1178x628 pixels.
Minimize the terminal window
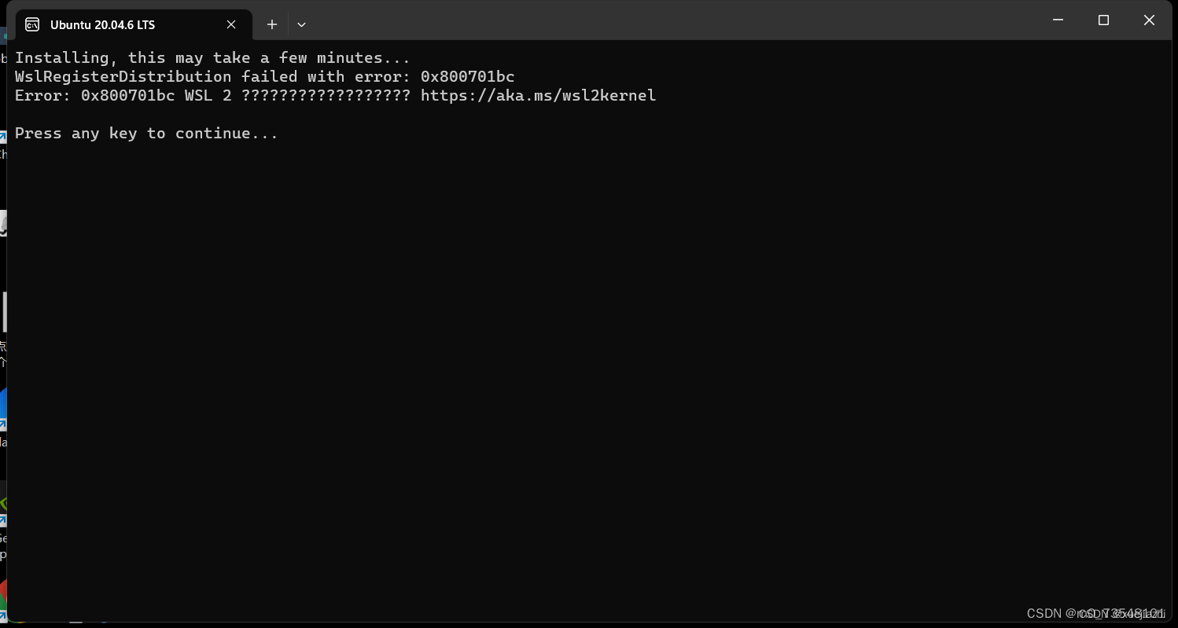pyautogui.click(x=1058, y=20)
